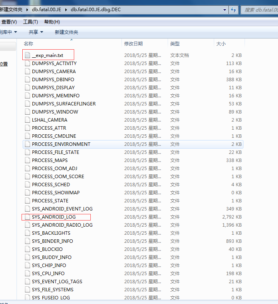Click the PROCESS_OOM_ADJ file icon
Viewport: 278px width, 304px height.
pos(28,169)
